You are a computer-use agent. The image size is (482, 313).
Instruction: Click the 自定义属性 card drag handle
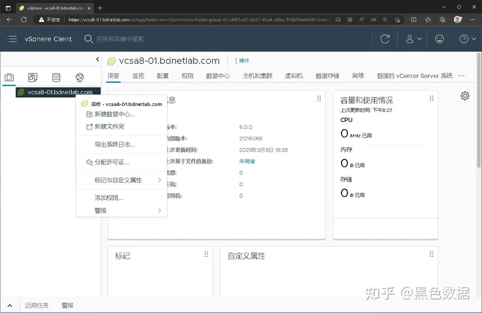[432, 254]
